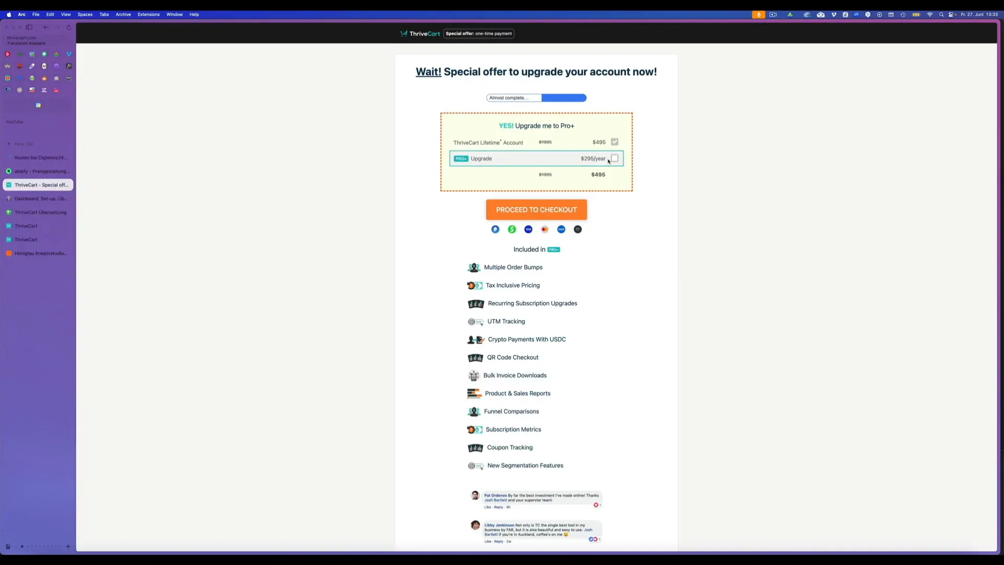Click the Special offer one-time payment badge
The image size is (1004, 565).
(479, 33)
